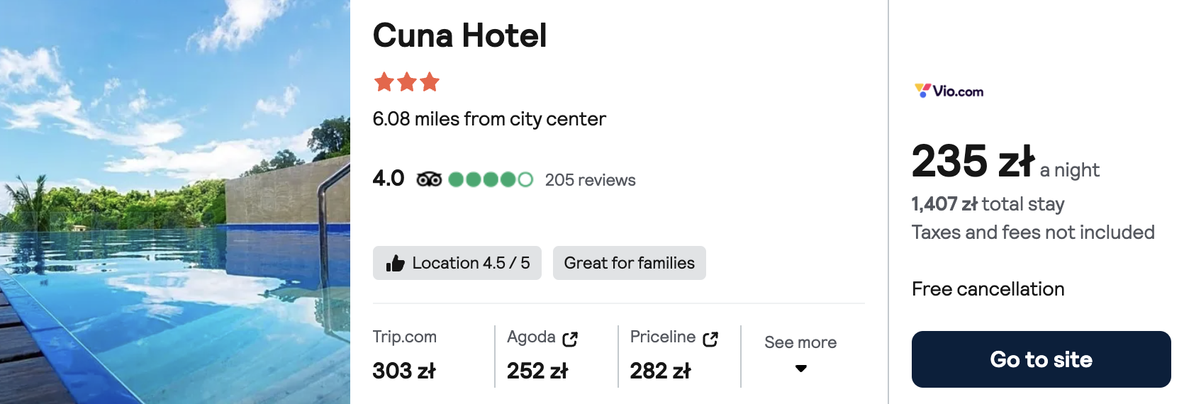This screenshot has height=404, width=1184.
Task: Click the Tripadvisor owl logo
Action: (429, 179)
